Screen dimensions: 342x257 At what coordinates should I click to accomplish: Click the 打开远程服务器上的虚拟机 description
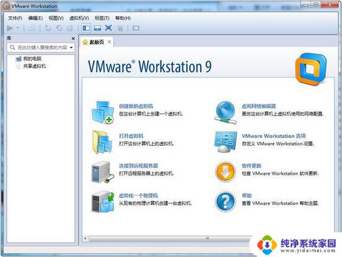146,173
